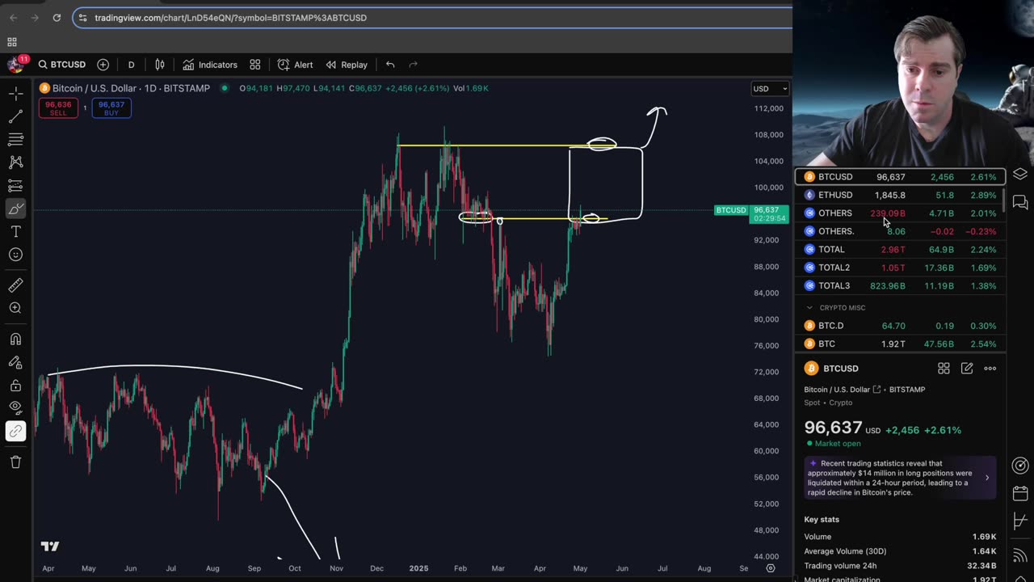Image resolution: width=1034 pixels, height=582 pixels.
Task: Click the Market open status
Action: (x=833, y=444)
